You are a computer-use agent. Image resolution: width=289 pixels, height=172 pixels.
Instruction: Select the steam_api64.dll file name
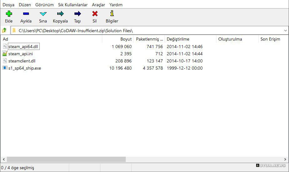click(23, 47)
